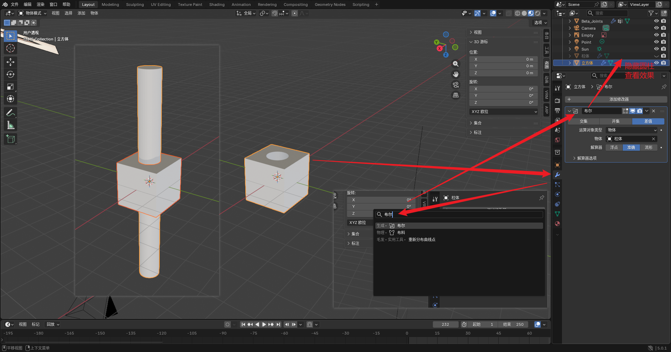Select the 并集 boolean operation
This screenshot has width=671, height=352.
[616, 121]
